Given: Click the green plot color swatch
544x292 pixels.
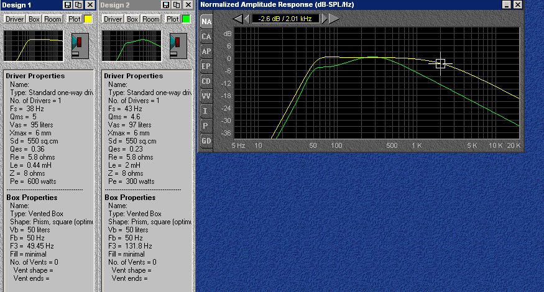Looking at the screenshot, I should pyautogui.click(x=187, y=19).
